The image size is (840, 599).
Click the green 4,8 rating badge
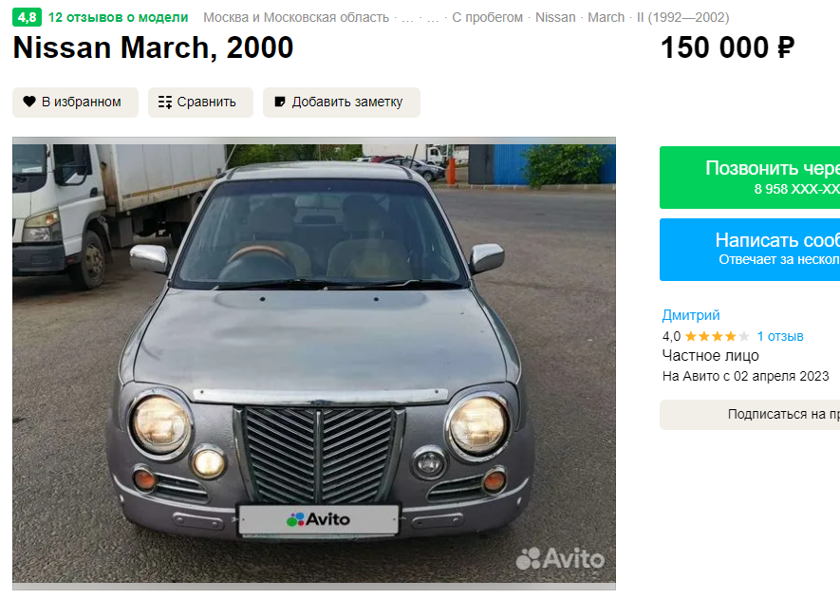[27, 17]
